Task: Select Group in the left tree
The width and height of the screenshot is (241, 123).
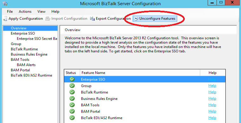Action: pyautogui.click(x=16, y=44)
